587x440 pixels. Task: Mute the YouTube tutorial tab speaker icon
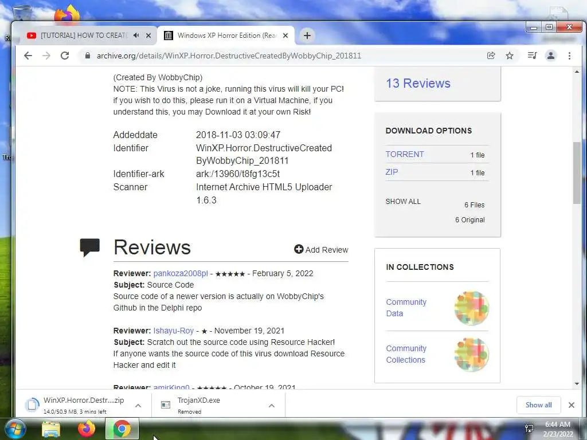click(x=136, y=35)
